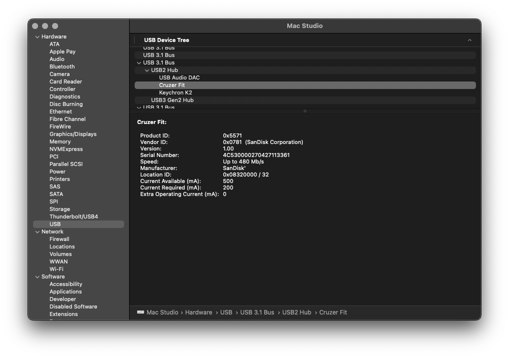This screenshot has width=509, height=357.
Task: Open the Printers section
Action: [60, 179]
